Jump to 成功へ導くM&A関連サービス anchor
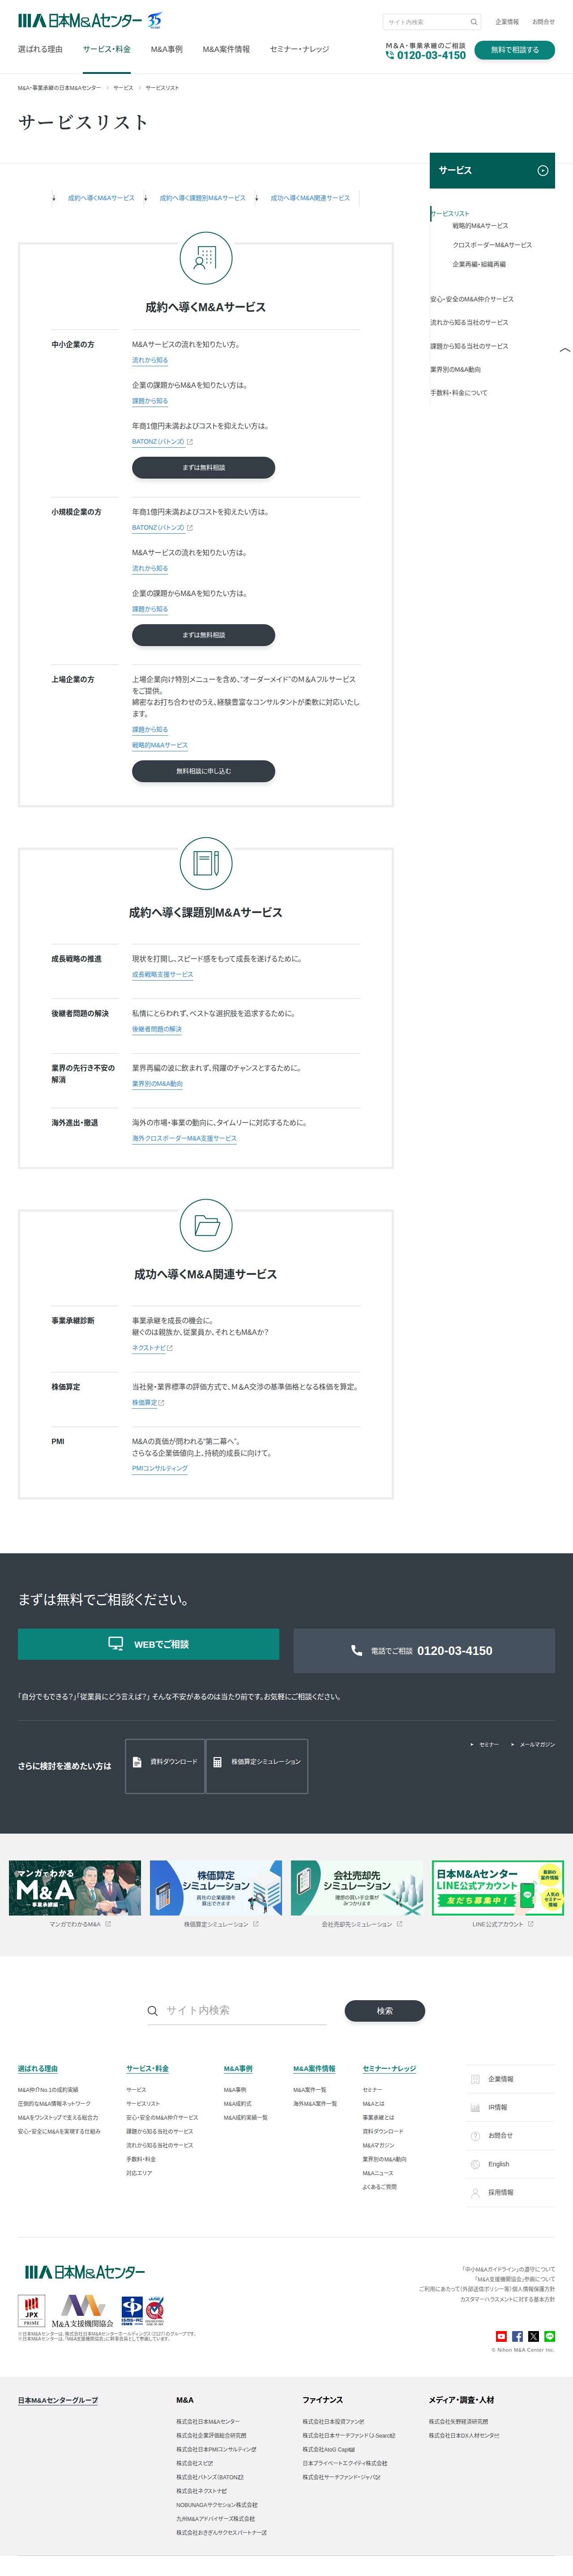Viewport: 573px width, 2576px height. (310, 198)
